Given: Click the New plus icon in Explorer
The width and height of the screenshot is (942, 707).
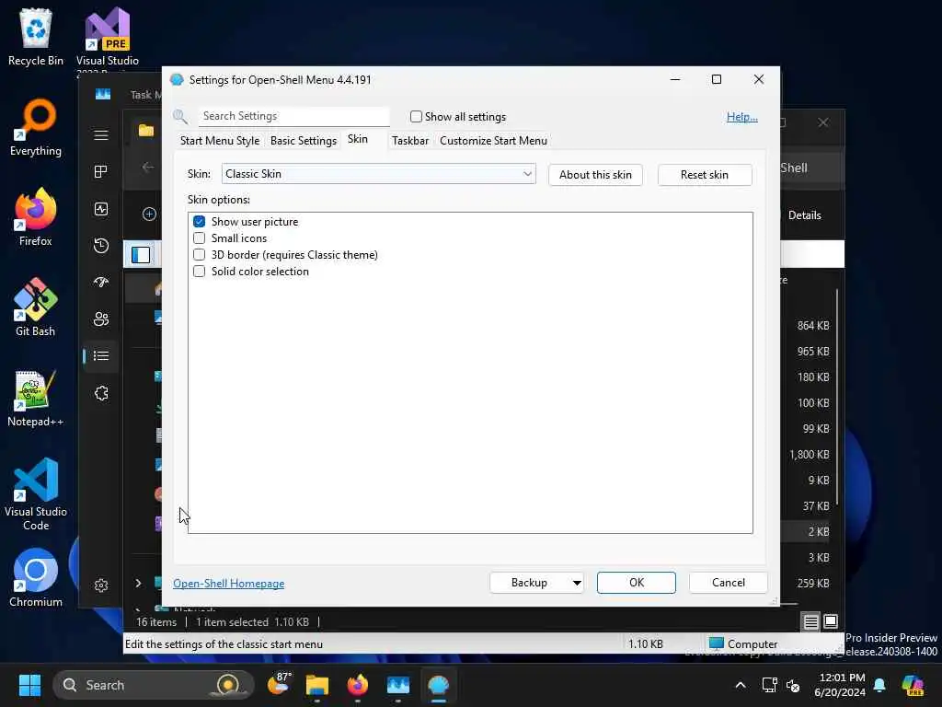Looking at the screenshot, I should [149, 214].
